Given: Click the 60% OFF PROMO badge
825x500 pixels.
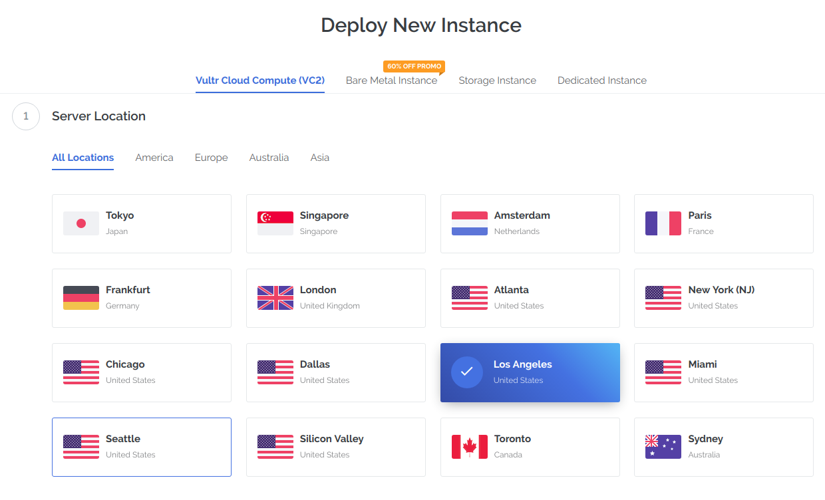Looking at the screenshot, I should click(414, 66).
